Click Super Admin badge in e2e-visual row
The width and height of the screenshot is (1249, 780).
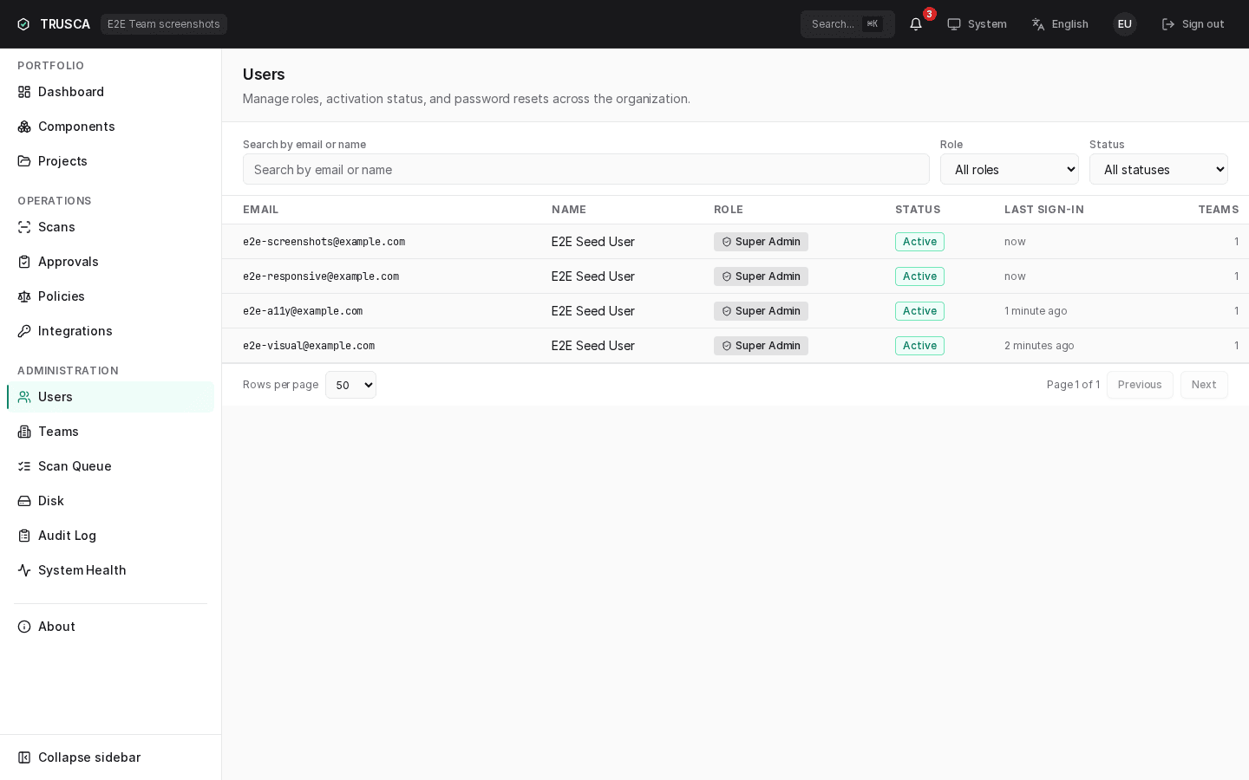761,346
